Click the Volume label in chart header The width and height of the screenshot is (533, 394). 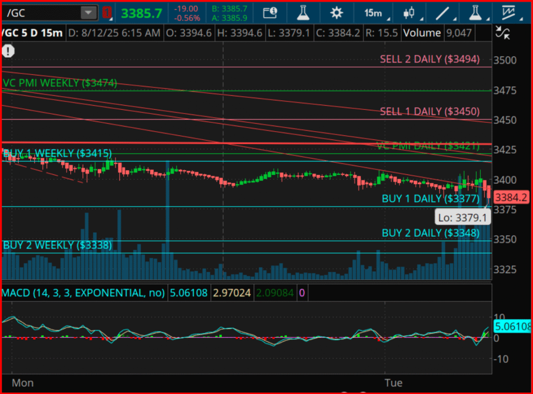tap(422, 33)
